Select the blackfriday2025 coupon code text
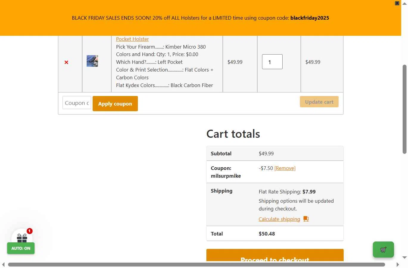 310,18
